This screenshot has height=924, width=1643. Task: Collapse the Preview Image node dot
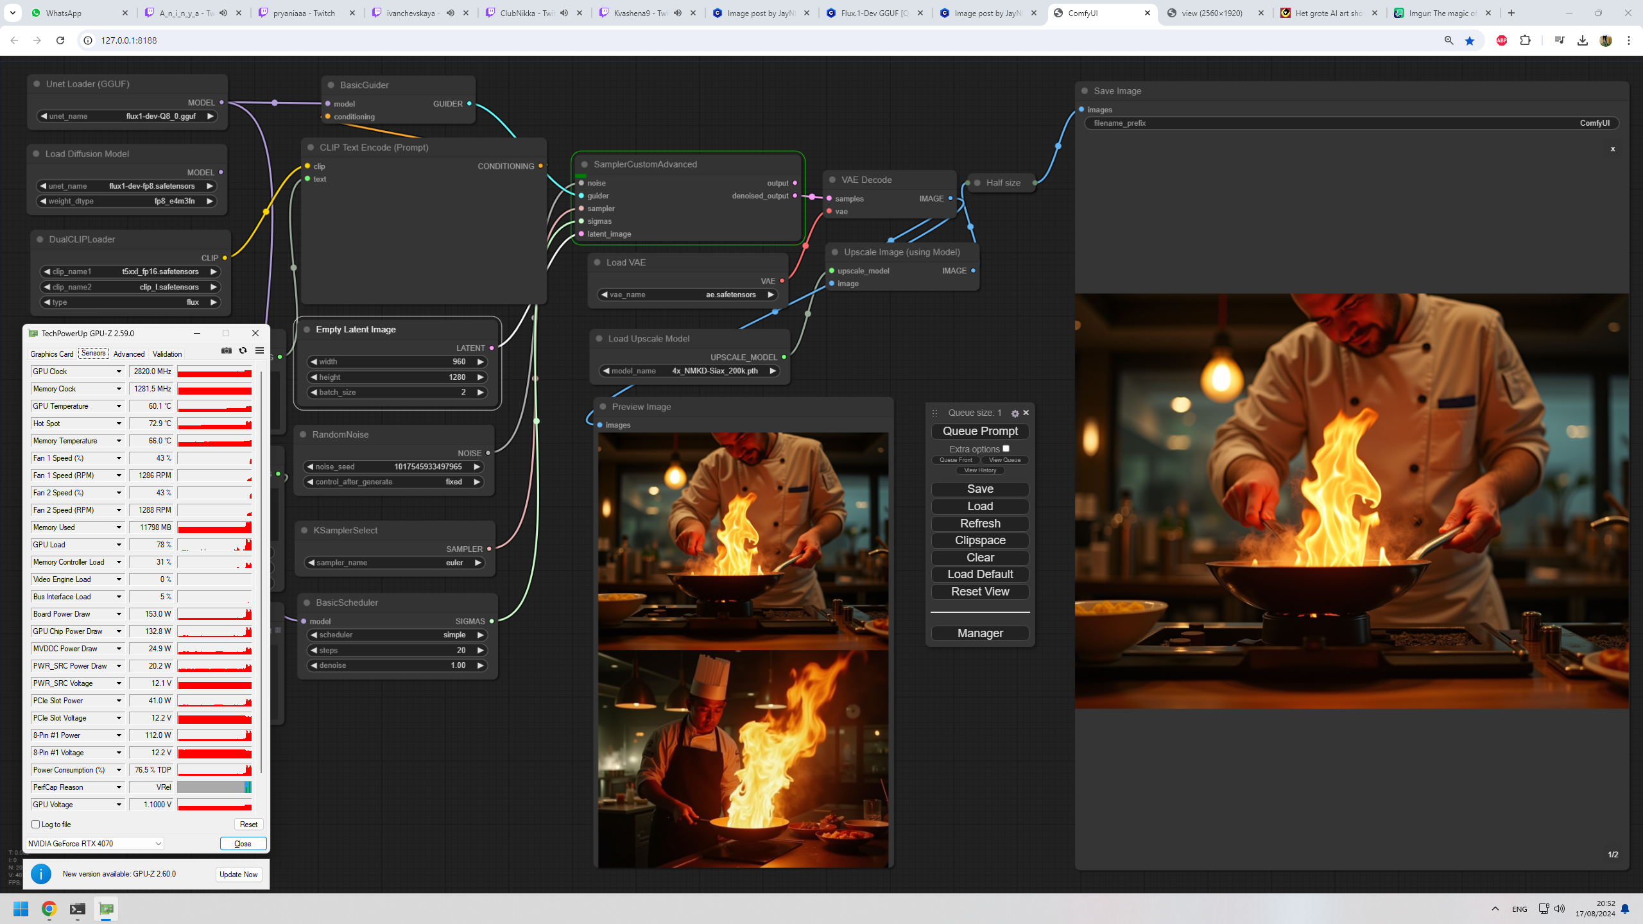pyautogui.click(x=603, y=407)
